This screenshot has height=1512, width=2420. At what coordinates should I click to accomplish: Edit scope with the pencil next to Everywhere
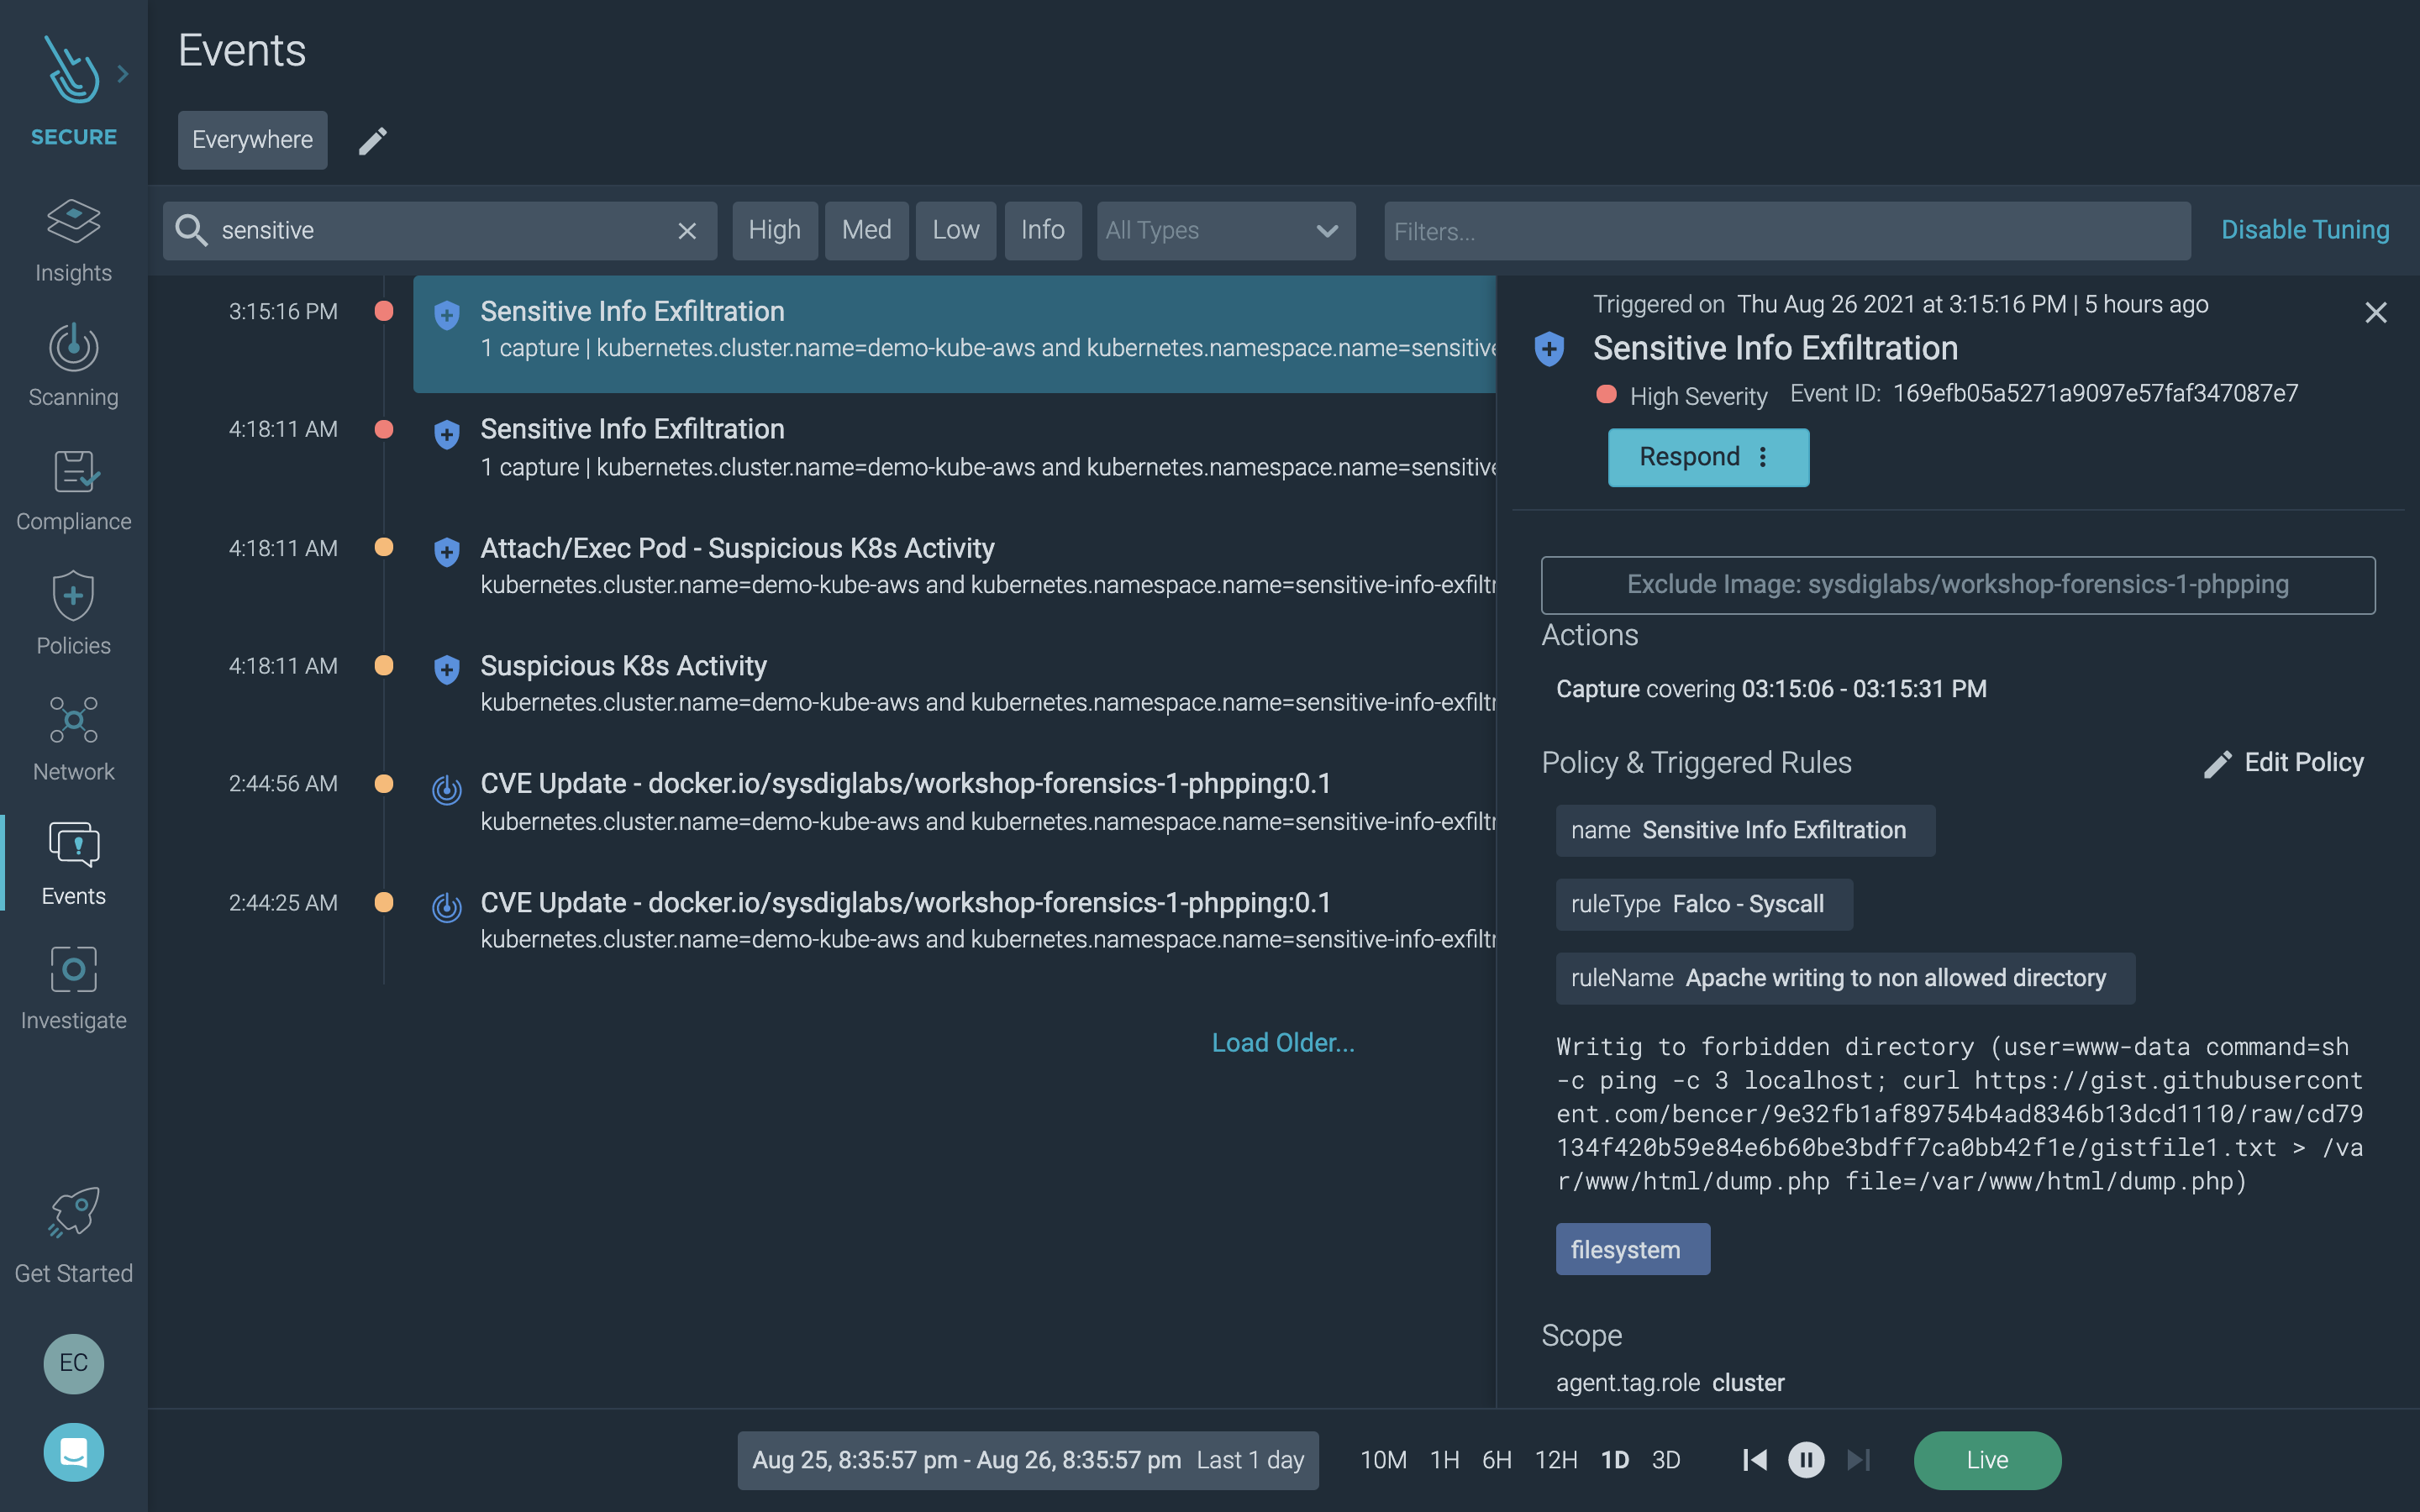click(x=372, y=141)
